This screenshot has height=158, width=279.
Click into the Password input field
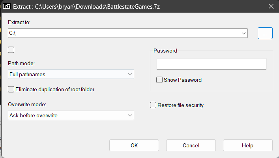212,64
